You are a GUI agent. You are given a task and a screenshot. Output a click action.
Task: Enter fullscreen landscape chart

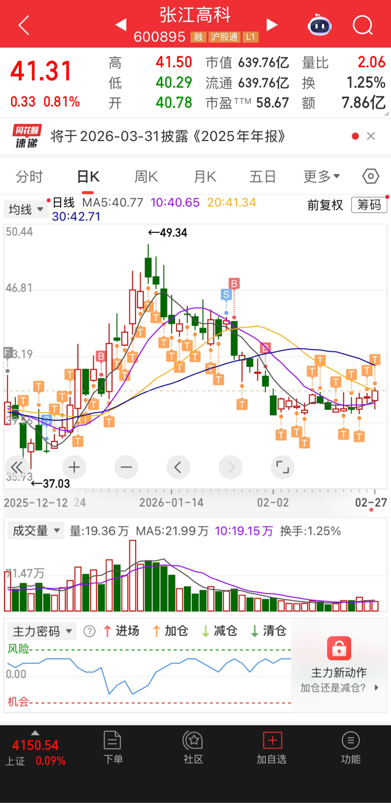(283, 467)
